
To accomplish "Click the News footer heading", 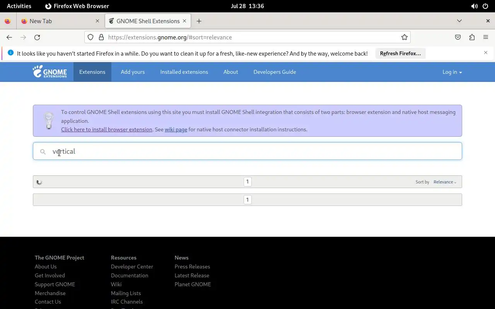I will tap(181, 258).
